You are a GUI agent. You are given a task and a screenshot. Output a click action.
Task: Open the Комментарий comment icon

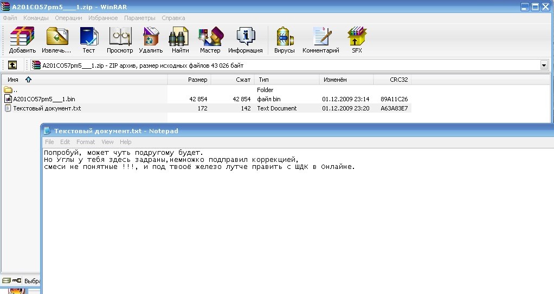[x=322, y=36]
